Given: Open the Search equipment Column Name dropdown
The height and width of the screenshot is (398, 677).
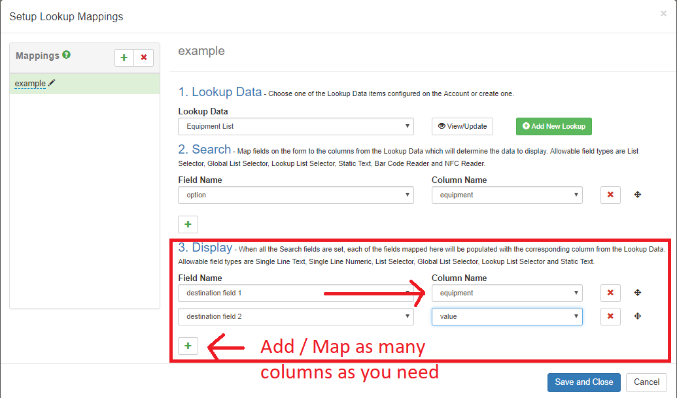Looking at the screenshot, I should (x=507, y=195).
